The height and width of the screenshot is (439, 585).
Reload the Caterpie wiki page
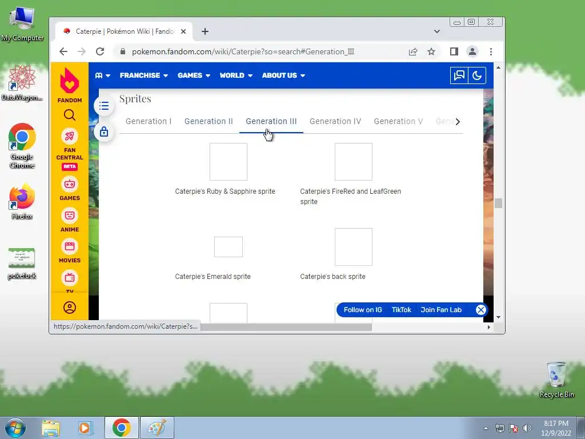tap(100, 51)
